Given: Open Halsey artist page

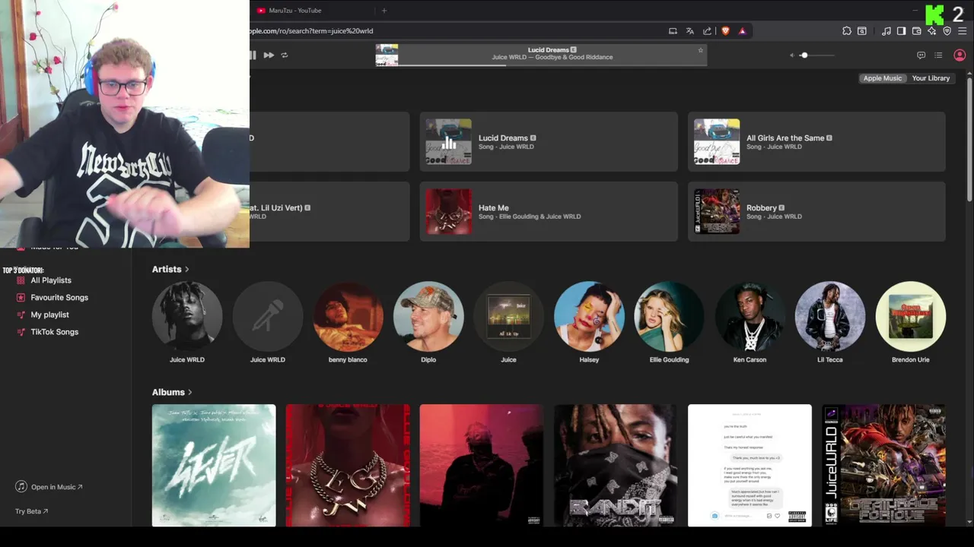Looking at the screenshot, I should point(589,317).
